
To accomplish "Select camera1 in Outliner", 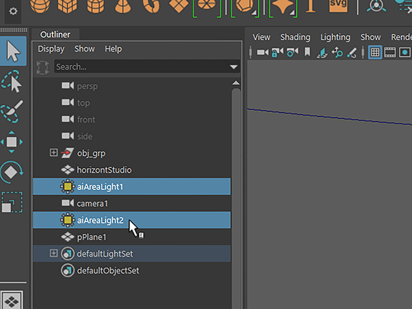I will [131, 203].
